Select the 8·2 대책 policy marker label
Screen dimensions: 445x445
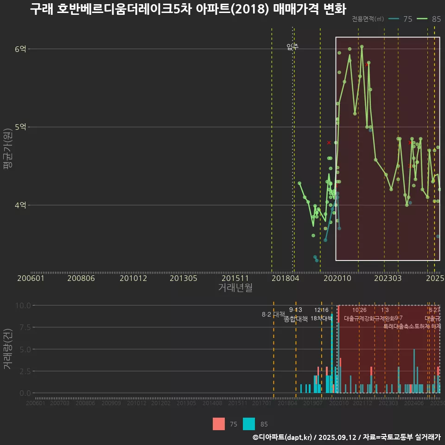273,314
